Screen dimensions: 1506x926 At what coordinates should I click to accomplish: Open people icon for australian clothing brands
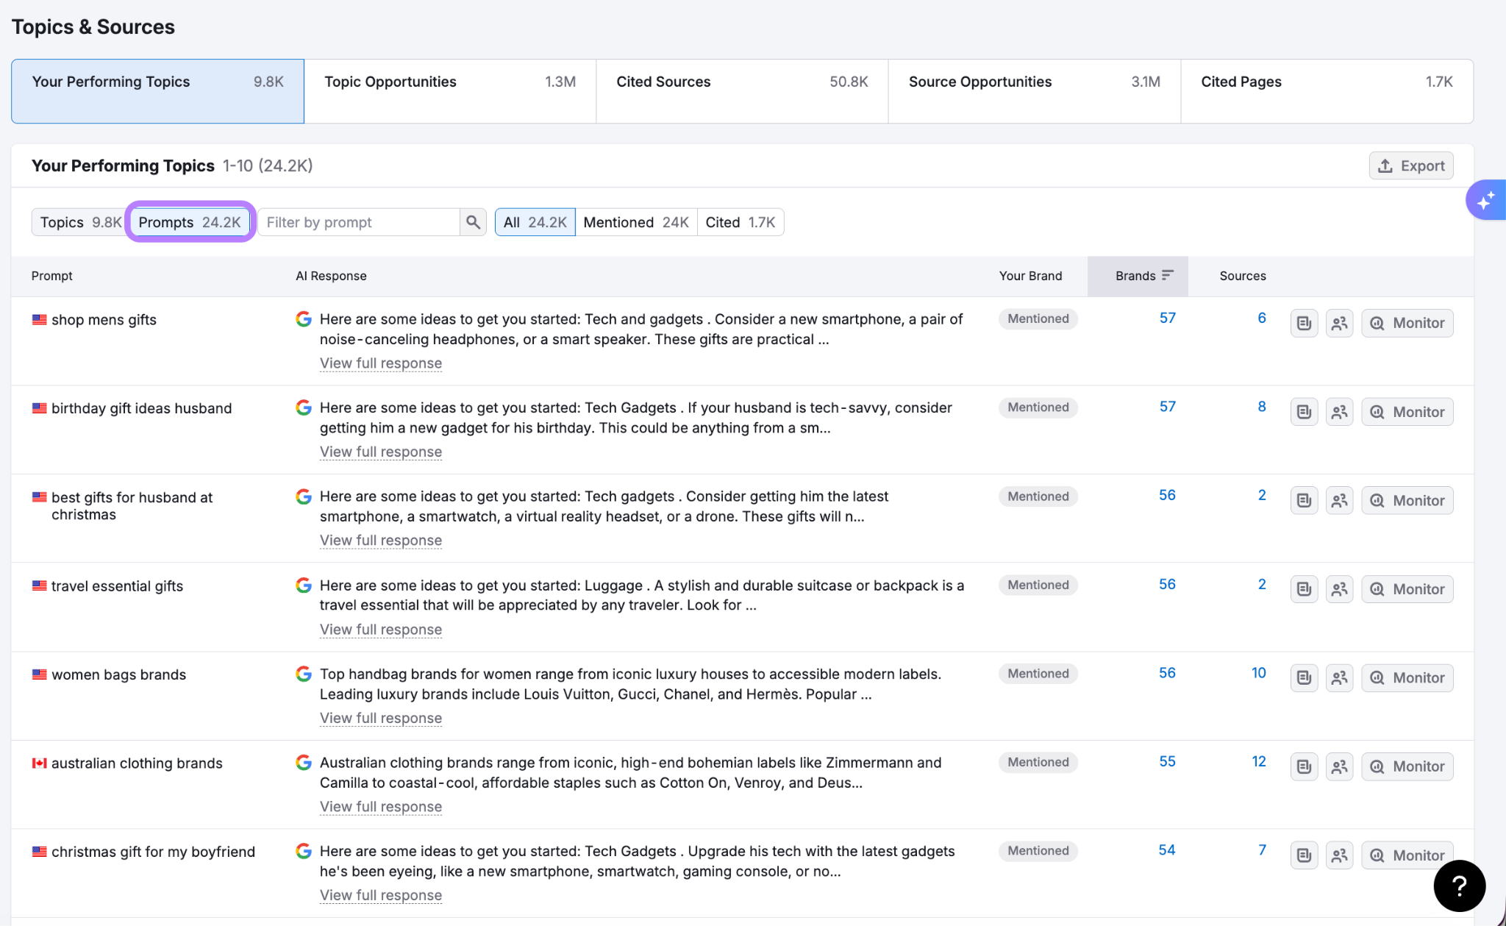click(x=1339, y=766)
